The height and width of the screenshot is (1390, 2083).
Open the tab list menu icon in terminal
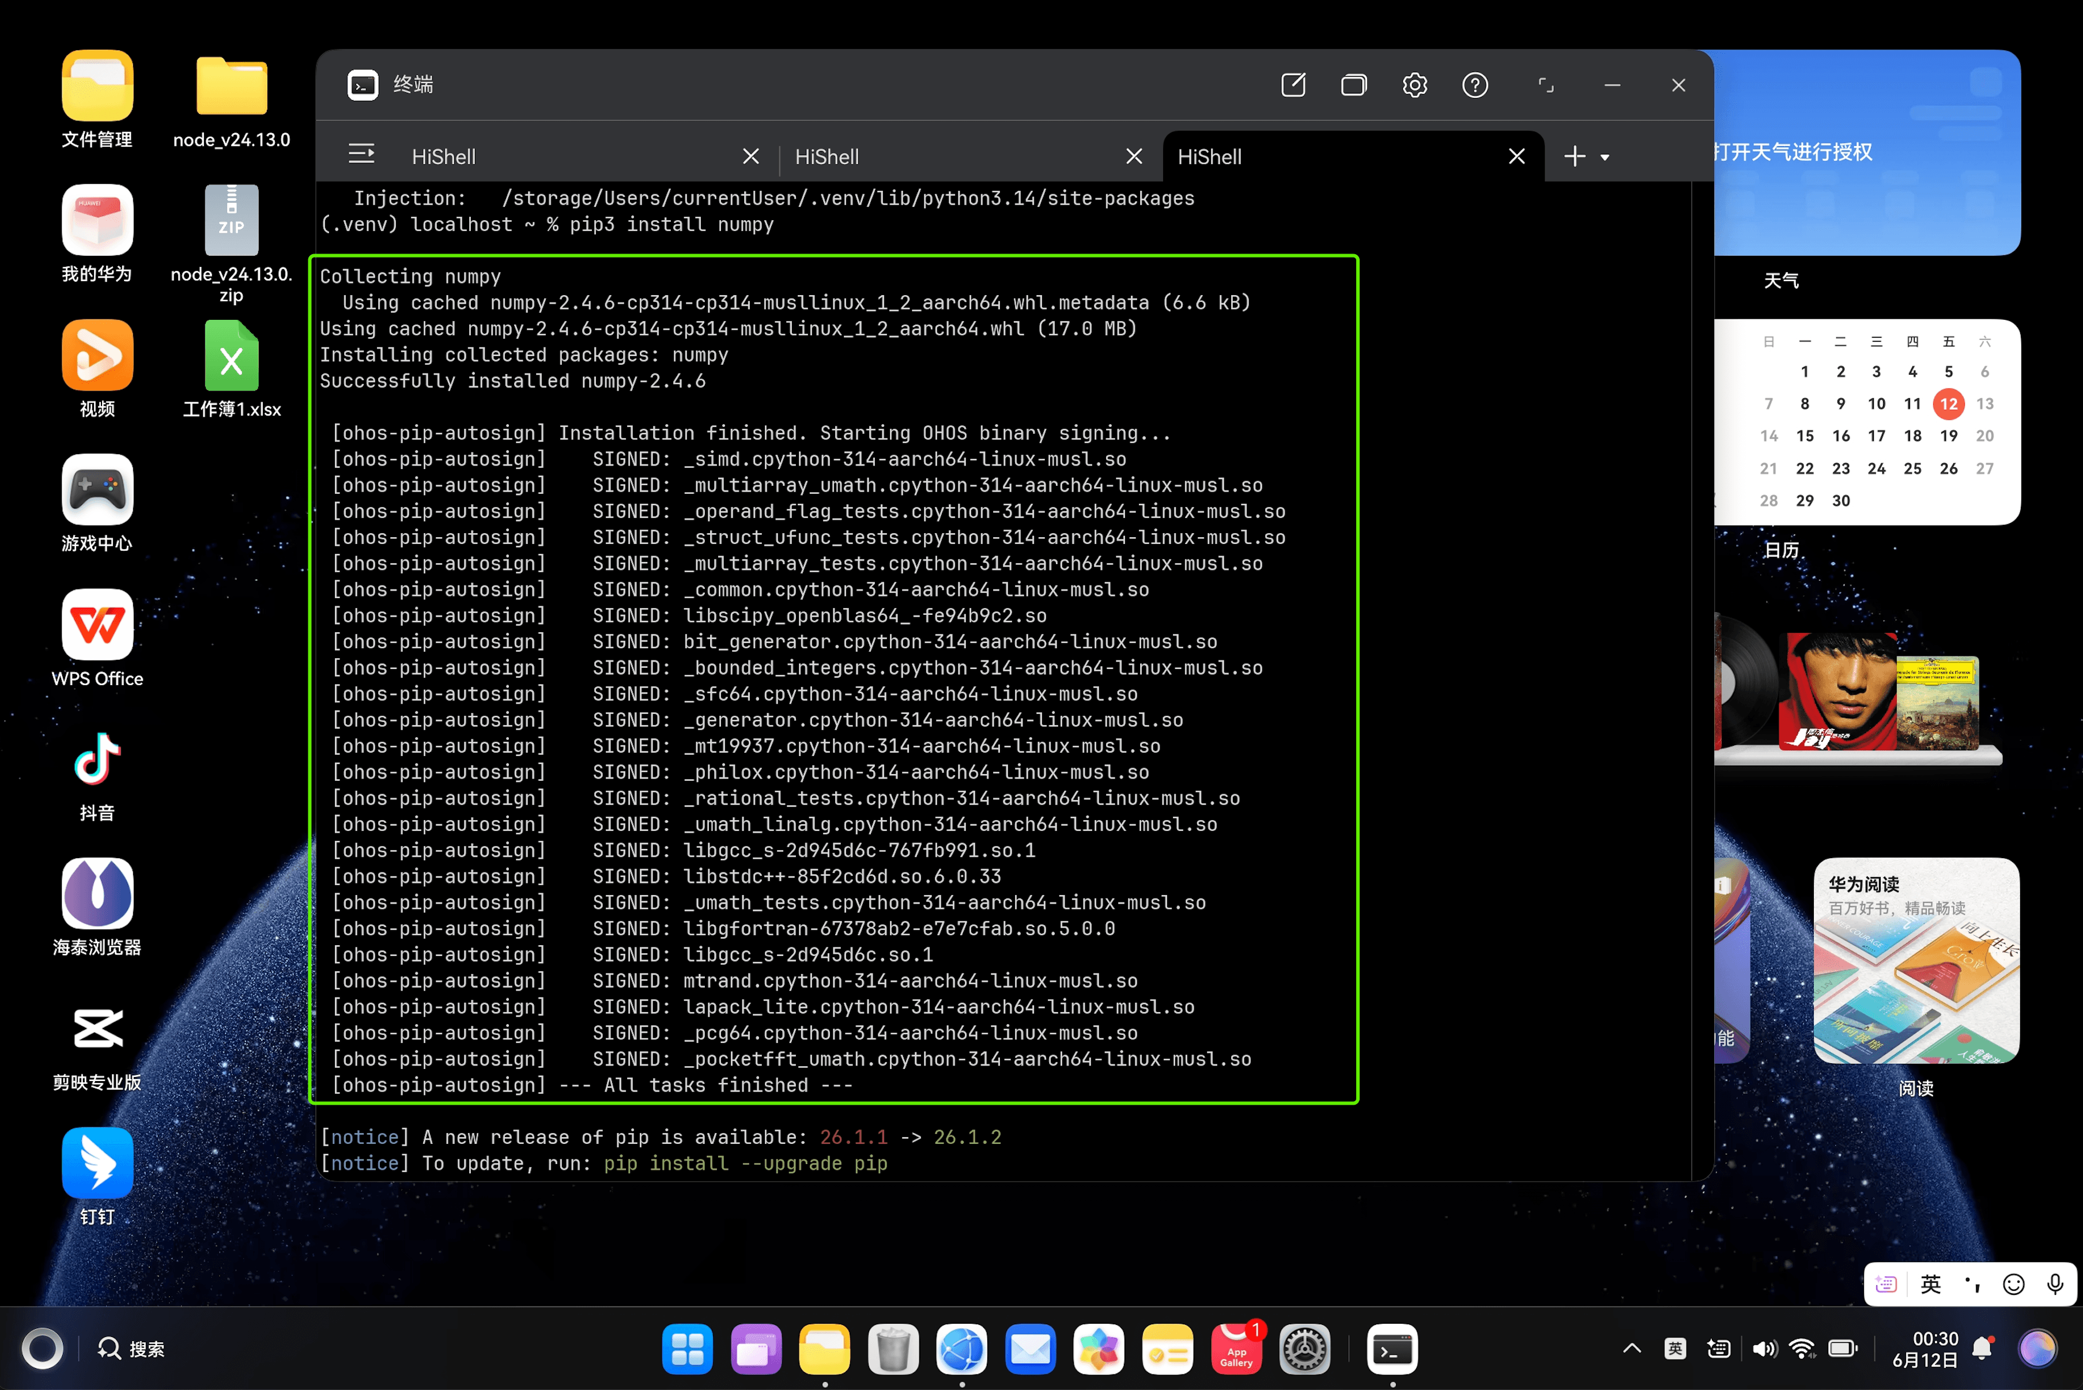coord(361,154)
